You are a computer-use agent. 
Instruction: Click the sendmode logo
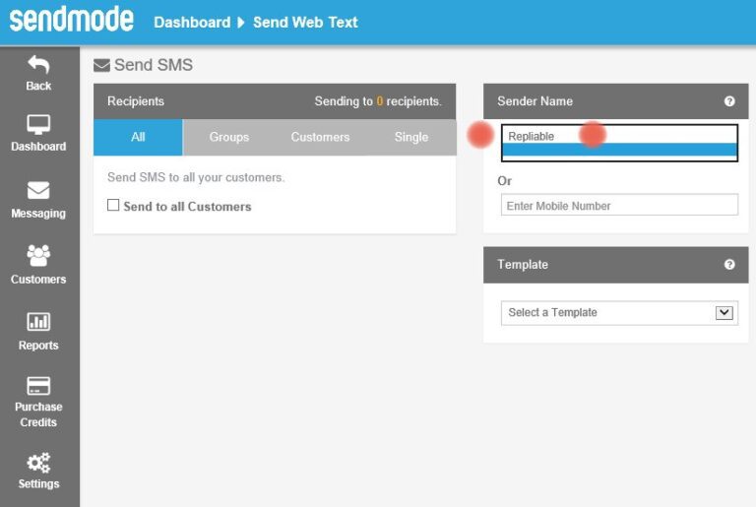click(71, 20)
